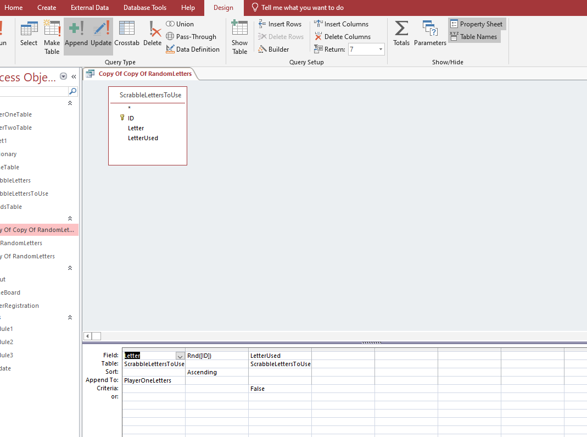Click the navigation pane search magnifier
Image resolution: width=587 pixels, height=437 pixels.
[72, 91]
